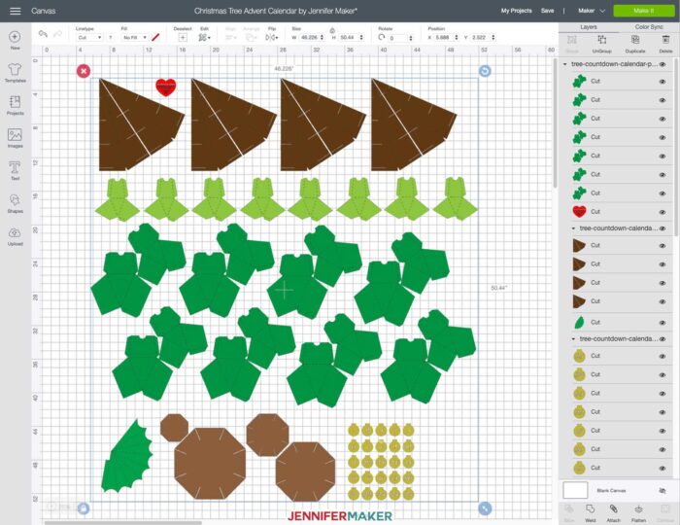Click the canvas horizontal scrollbar
This screenshot has height=525, width=680.
tap(123, 522)
